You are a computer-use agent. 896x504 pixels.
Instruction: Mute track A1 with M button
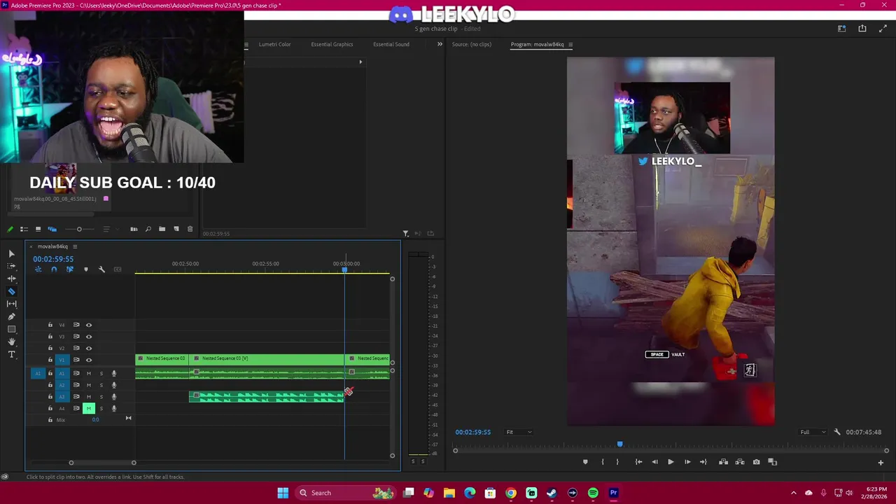pos(88,373)
